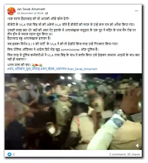Open the post options three-dot menu

(136, 11)
